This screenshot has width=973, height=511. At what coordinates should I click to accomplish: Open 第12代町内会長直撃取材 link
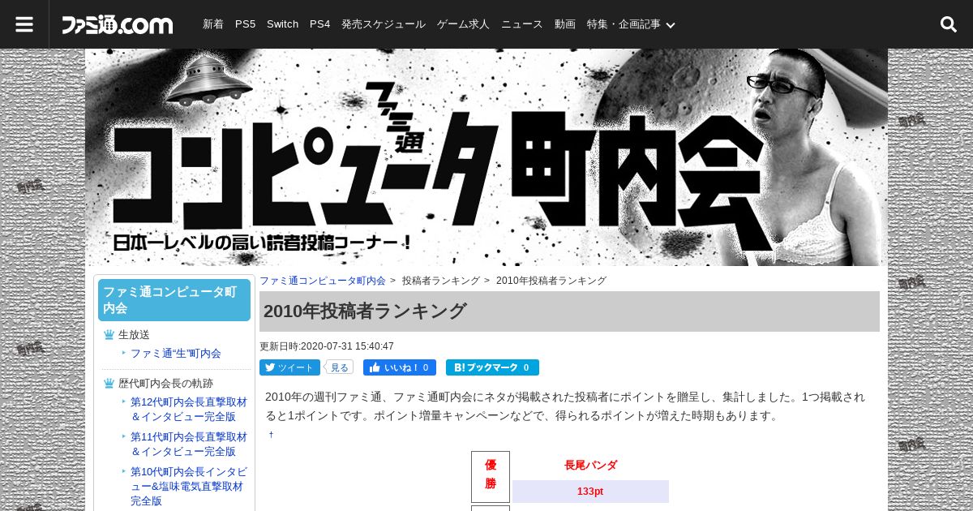[x=189, y=409]
